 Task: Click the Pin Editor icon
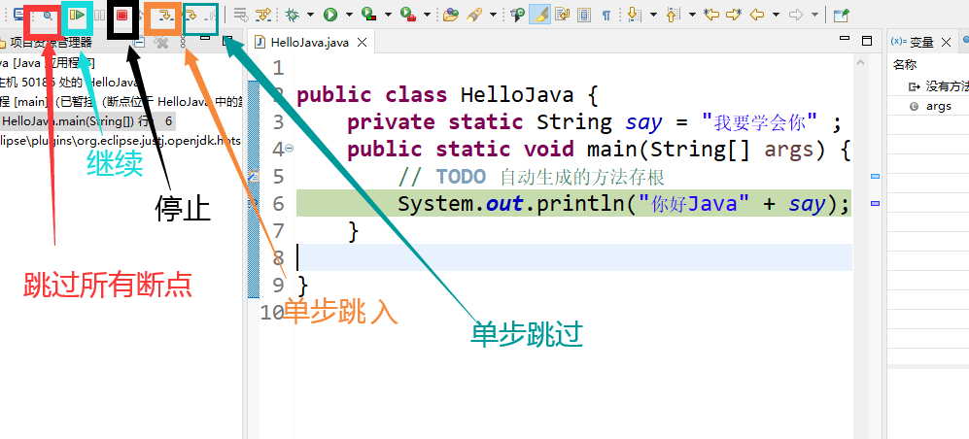click(x=841, y=15)
